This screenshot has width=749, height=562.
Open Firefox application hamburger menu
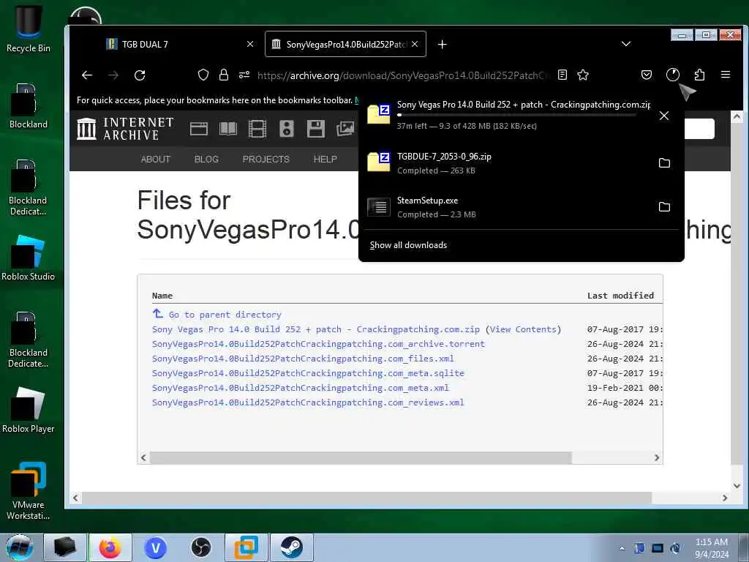pyautogui.click(x=726, y=75)
